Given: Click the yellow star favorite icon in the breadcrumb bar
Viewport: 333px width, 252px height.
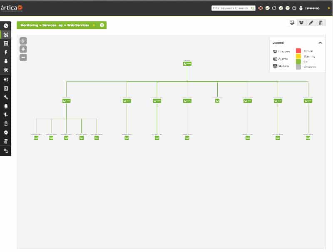Looking at the screenshot, I should (x=94, y=25).
